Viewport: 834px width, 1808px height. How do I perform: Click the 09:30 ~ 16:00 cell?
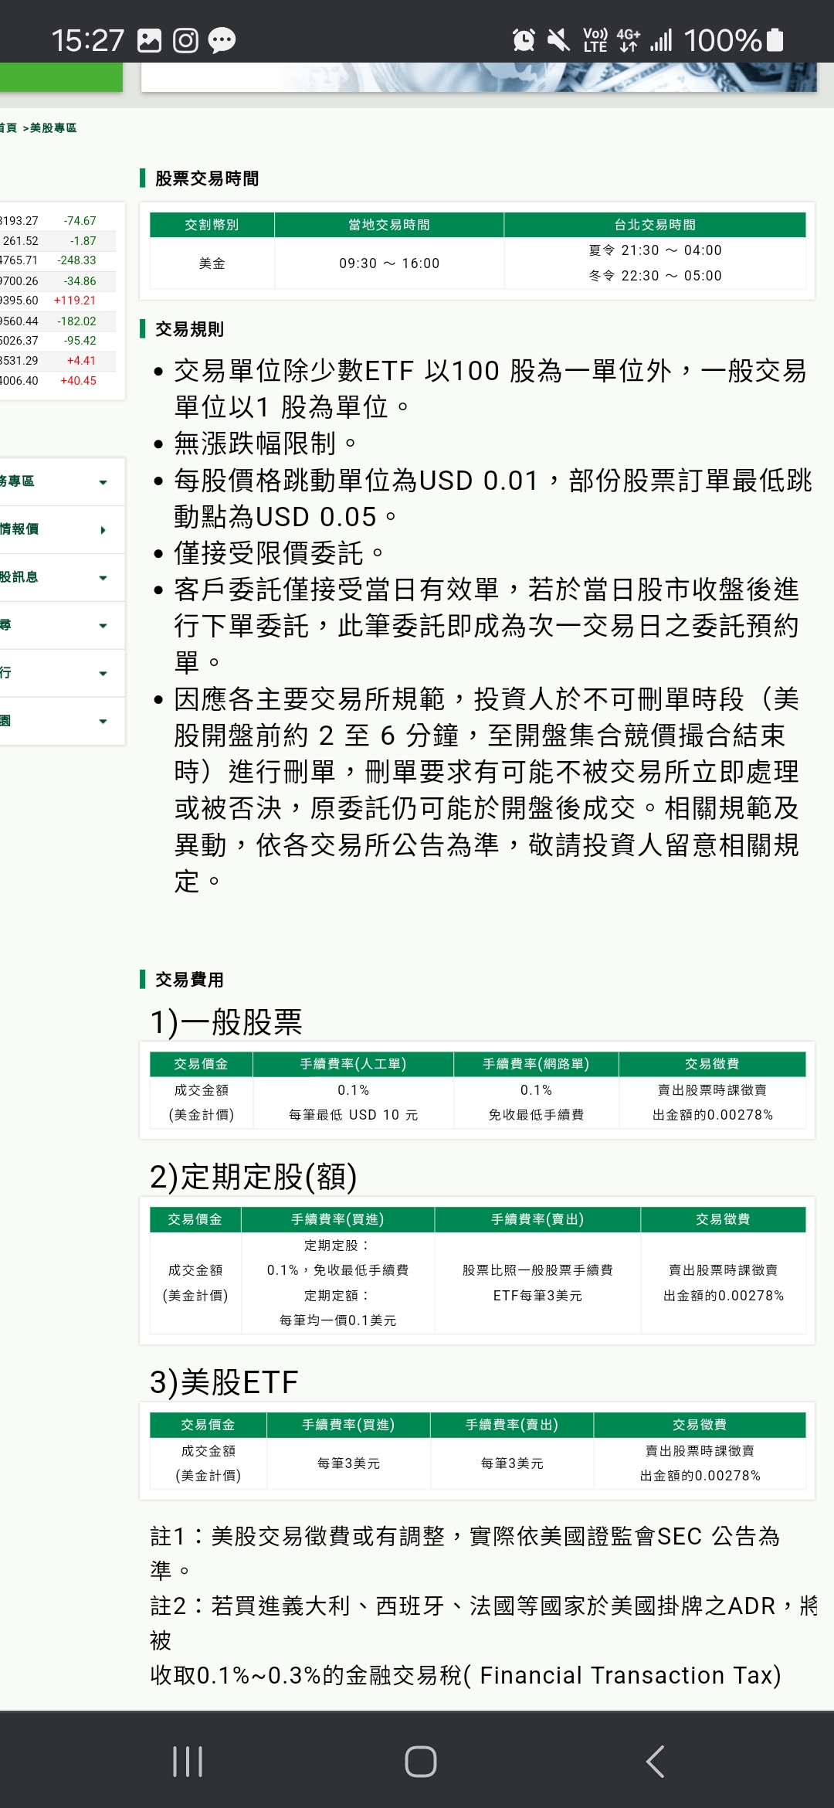coord(389,263)
